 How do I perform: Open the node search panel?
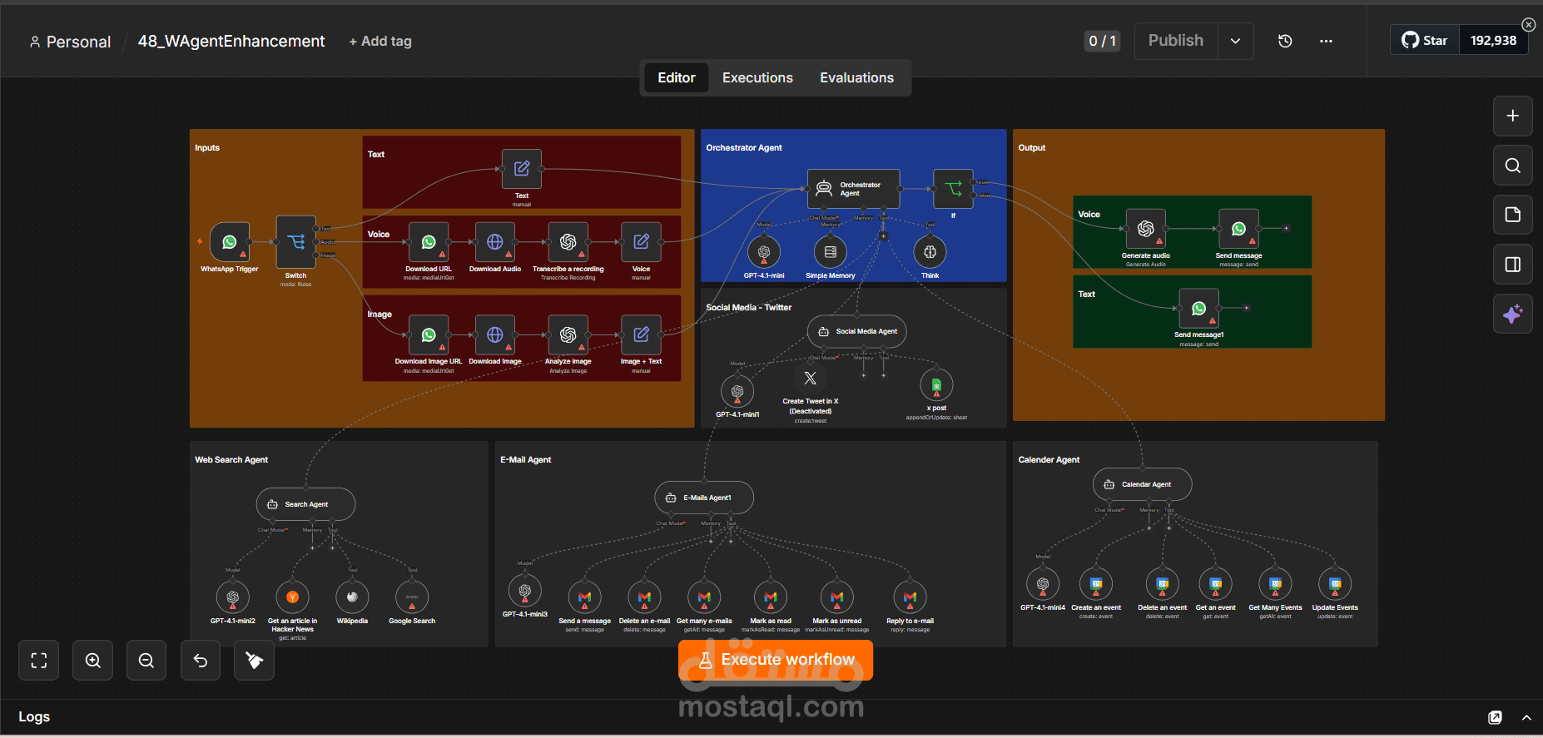tap(1513, 166)
